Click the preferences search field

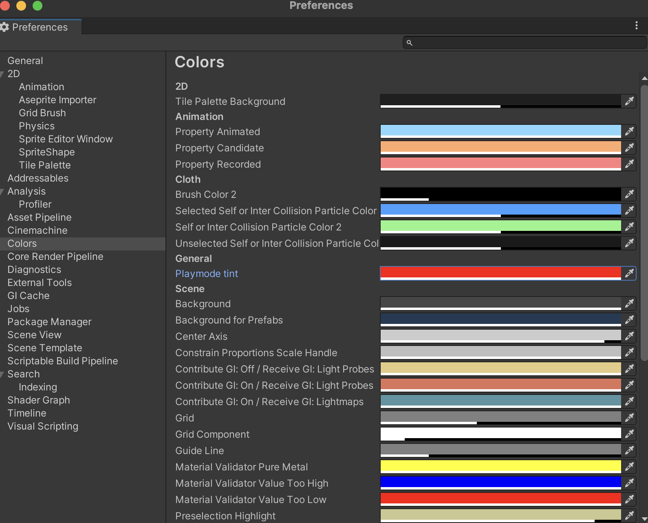[x=525, y=42]
